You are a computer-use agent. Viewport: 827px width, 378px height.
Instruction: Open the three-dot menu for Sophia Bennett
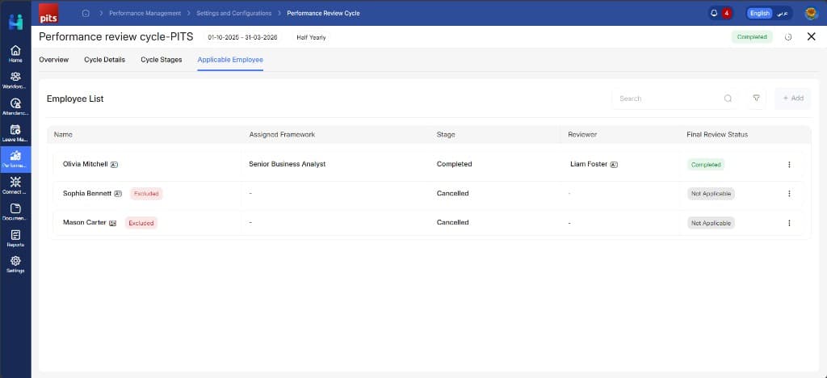pyautogui.click(x=789, y=194)
